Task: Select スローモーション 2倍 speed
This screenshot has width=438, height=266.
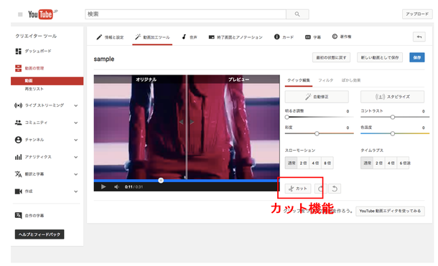Action: (x=303, y=163)
